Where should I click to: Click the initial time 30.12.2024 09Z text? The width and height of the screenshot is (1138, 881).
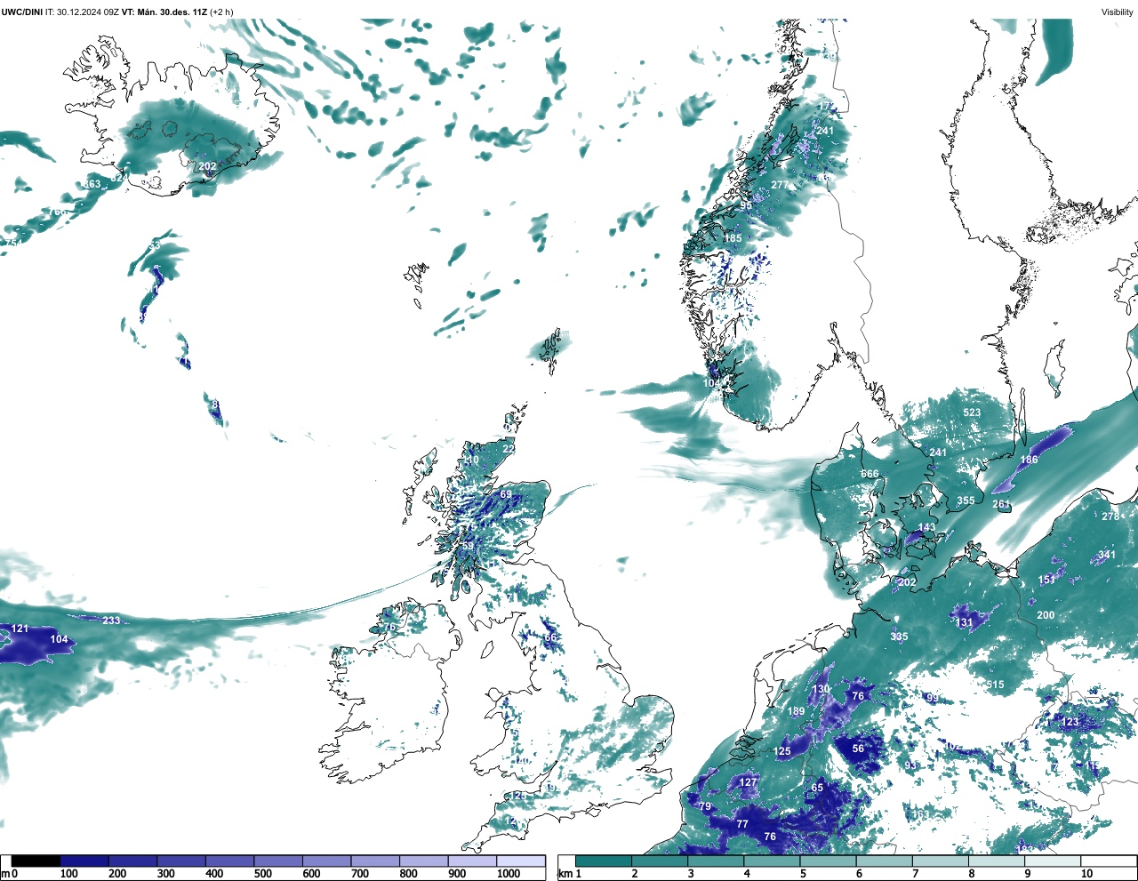coord(87,12)
